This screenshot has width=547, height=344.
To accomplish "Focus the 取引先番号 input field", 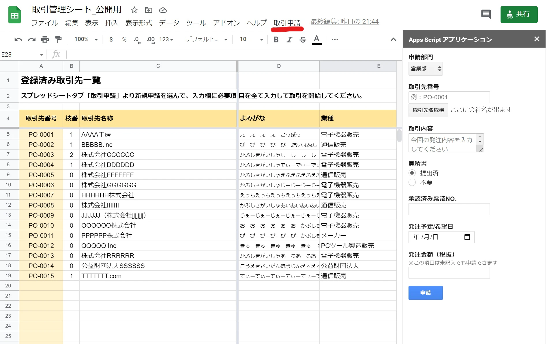I will click(449, 97).
